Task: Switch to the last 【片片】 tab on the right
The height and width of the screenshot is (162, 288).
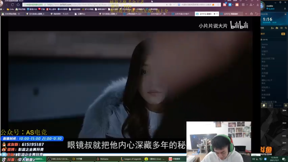Action: [x=230, y=14]
